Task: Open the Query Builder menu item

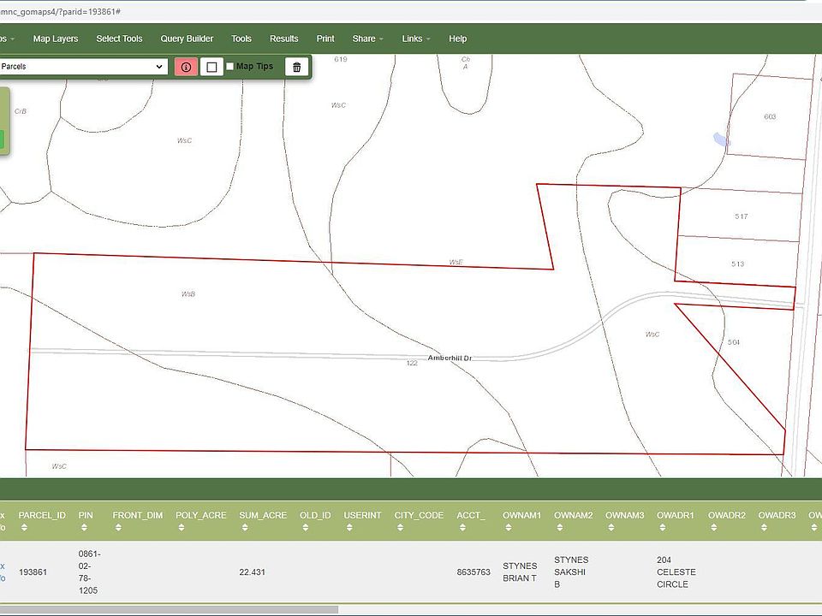Action: click(x=187, y=38)
